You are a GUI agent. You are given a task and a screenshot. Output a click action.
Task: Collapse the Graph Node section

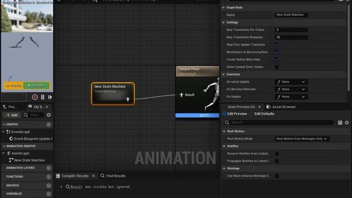223,8
